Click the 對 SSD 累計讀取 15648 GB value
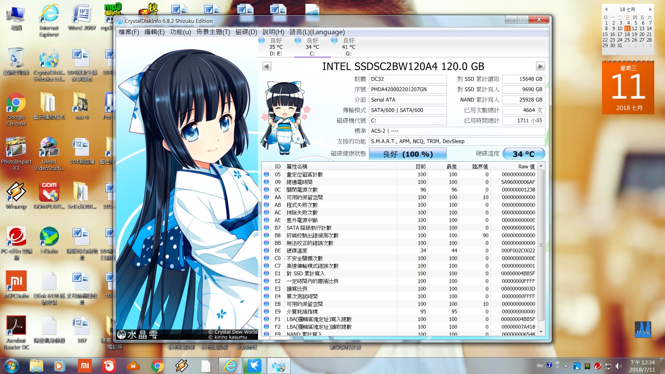This screenshot has width=665, height=374. pos(524,79)
